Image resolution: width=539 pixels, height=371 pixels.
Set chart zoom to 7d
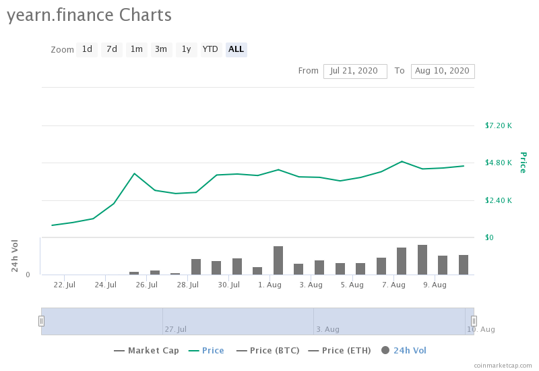[x=112, y=49]
